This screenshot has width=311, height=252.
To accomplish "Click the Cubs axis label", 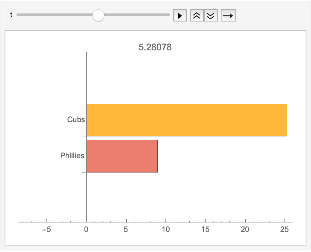I will tap(77, 119).
